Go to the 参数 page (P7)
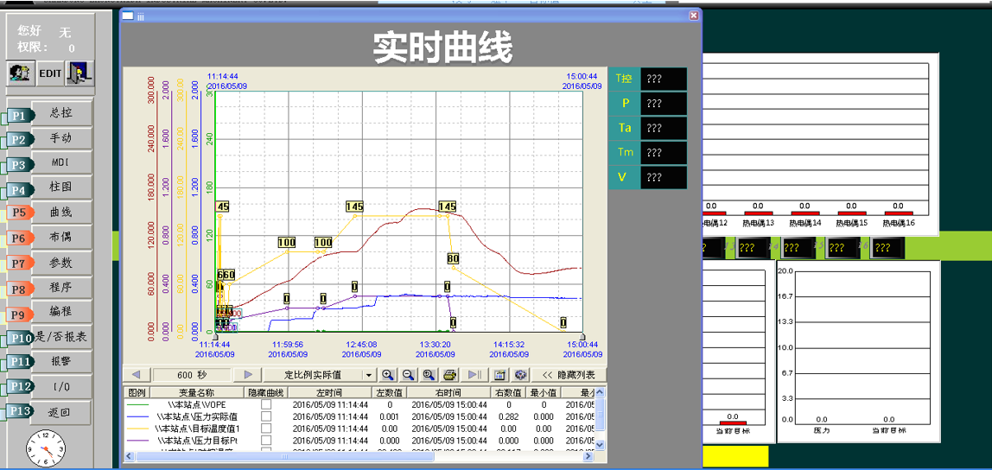This screenshot has width=992, height=470. pyautogui.click(x=61, y=263)
